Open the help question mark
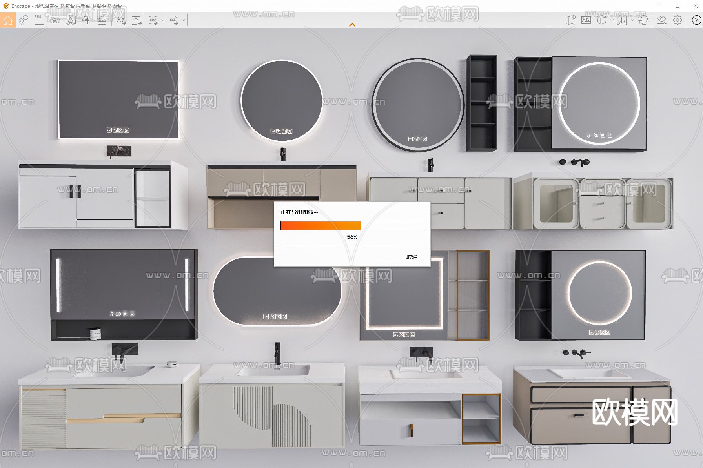The width and height of the screenshot is (703, 468). [x=696, y=20]
